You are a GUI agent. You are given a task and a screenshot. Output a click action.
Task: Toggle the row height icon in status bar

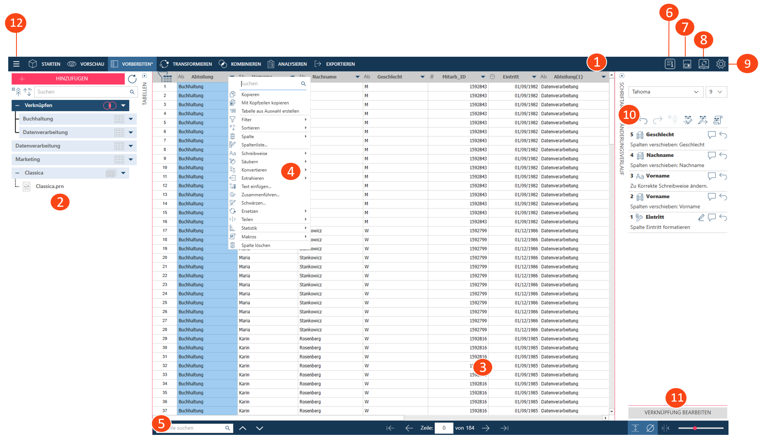[x=635, y=428]
